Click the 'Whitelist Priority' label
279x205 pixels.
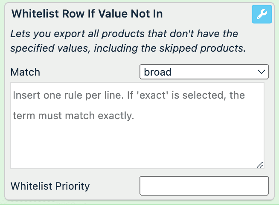coord(50,186)
